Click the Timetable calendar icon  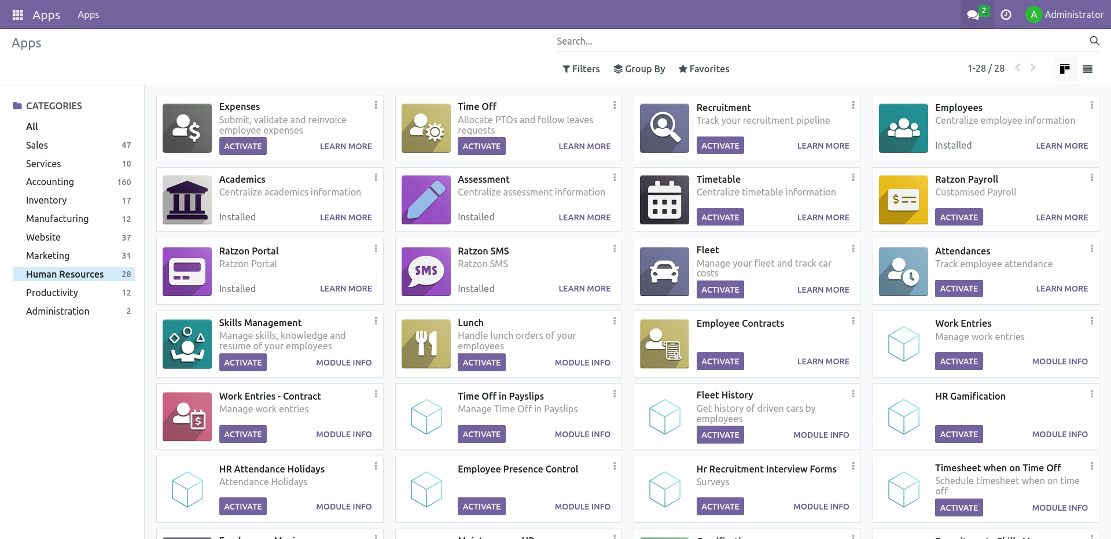coord(664,200)
